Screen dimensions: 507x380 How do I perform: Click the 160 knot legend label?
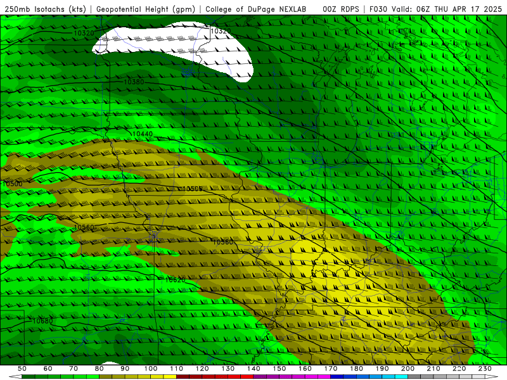305,369
